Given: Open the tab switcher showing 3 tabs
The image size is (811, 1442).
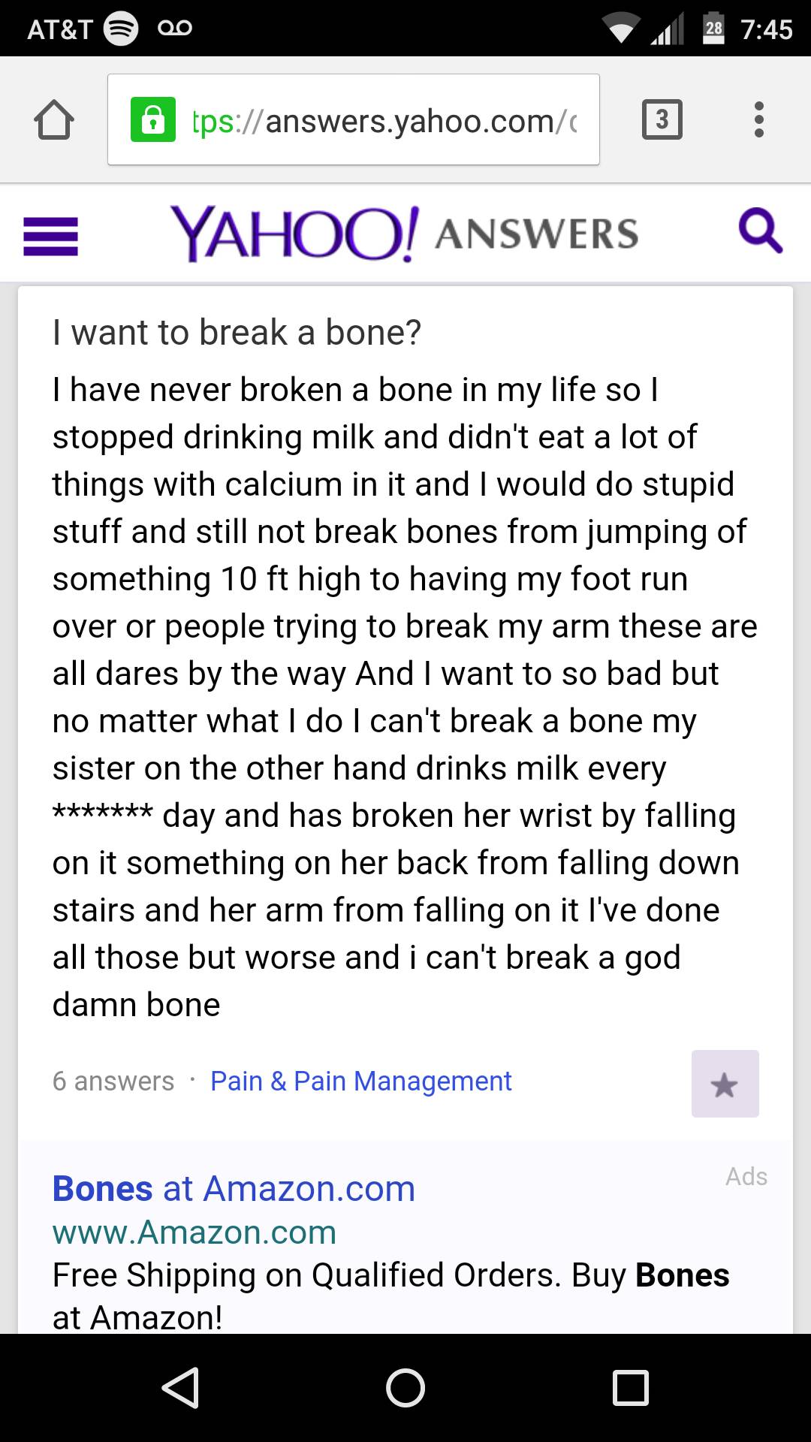Looking at the screenshot, I should [662, 119].
